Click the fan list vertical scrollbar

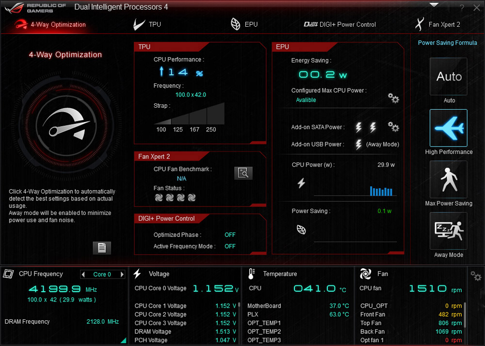point(465,315)
